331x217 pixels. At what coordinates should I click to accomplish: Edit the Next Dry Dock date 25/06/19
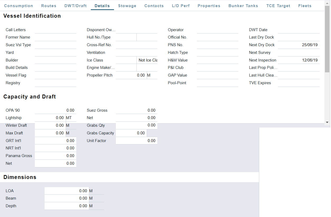(299, 45)
